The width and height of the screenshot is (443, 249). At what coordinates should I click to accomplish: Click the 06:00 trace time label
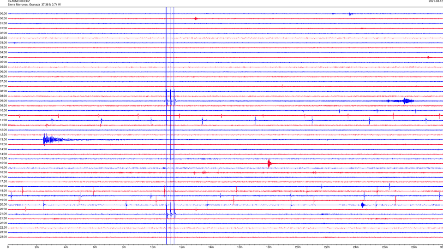3,72
